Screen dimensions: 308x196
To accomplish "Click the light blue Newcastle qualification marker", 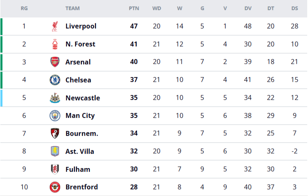I will pyautogui.click(x=1, y=98).
